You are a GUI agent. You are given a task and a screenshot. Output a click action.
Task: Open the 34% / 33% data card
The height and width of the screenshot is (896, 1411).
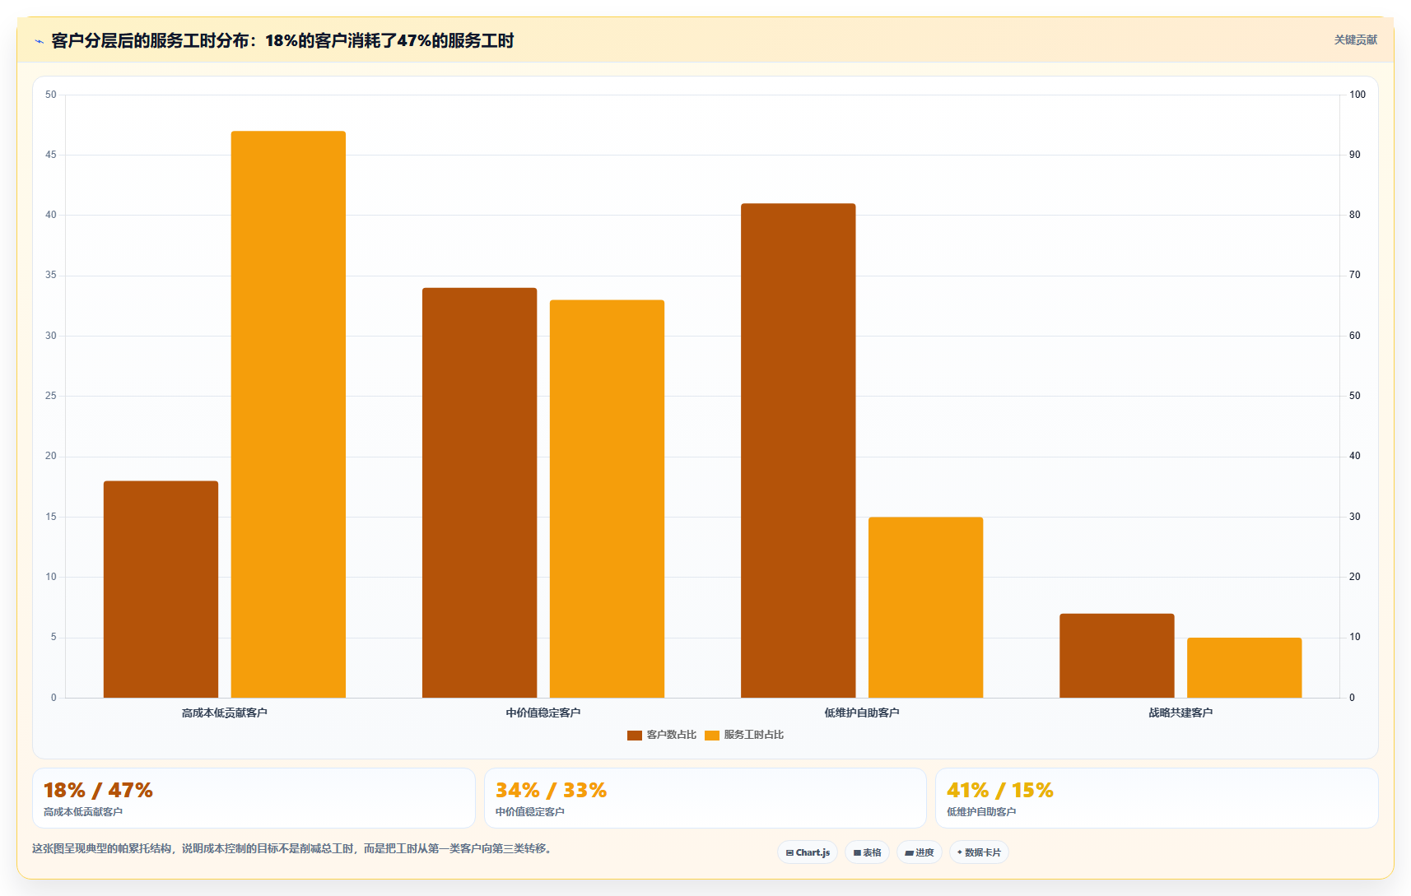[705, 798]
